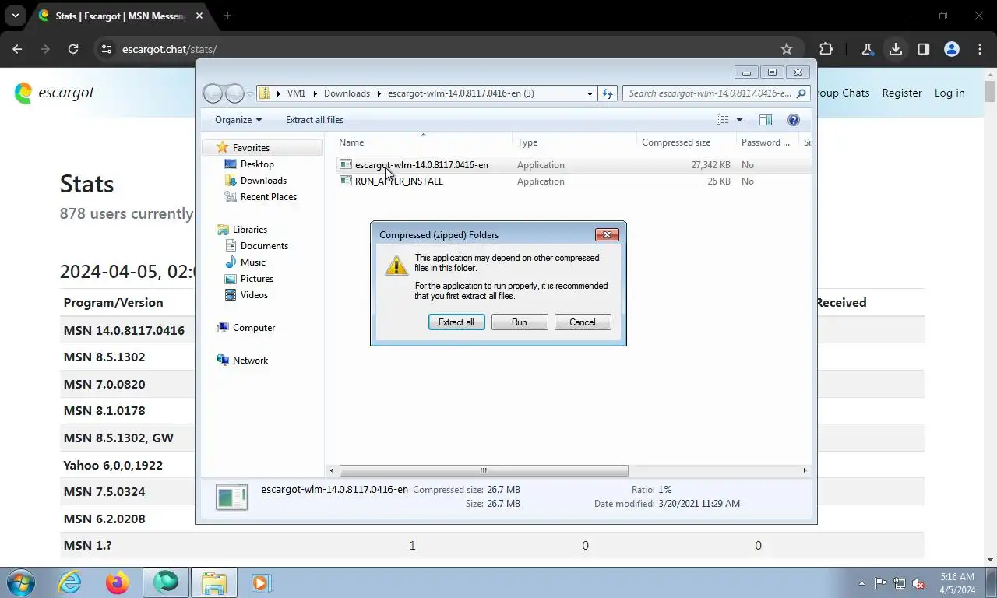Click the horizontal scrollbar in file list
Screen dimensions: 997x598
(484, 470)
